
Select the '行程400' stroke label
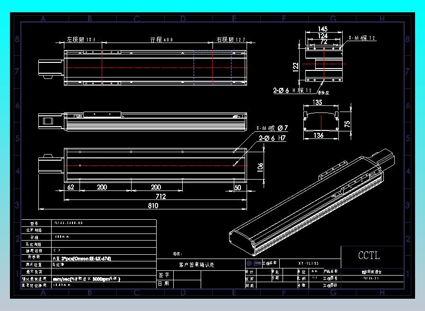pyautogui.click(x=161, y=40)
